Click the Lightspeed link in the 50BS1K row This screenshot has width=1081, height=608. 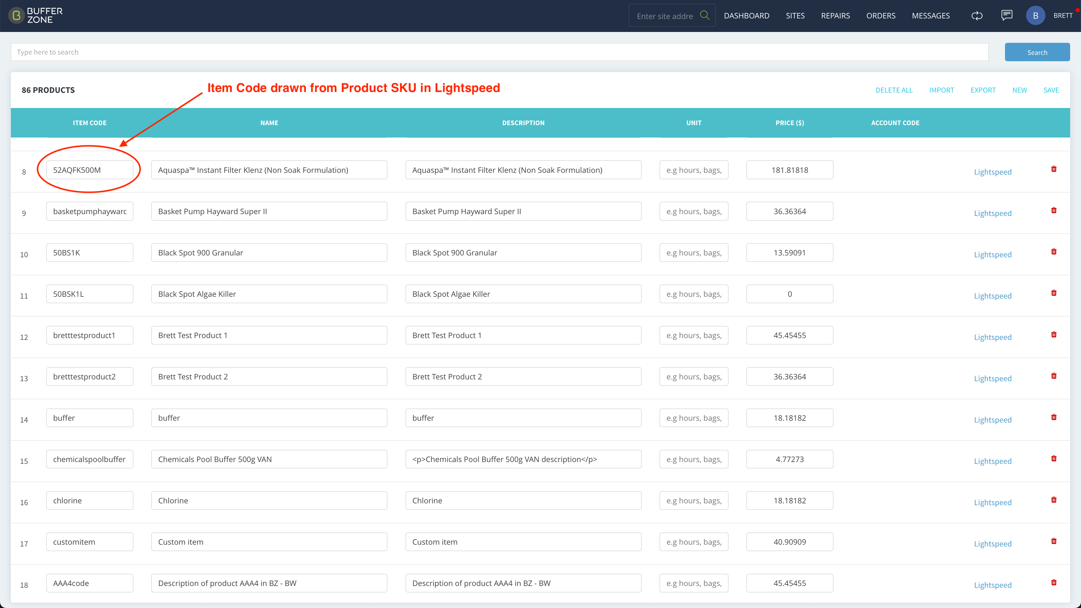[992, 254]
